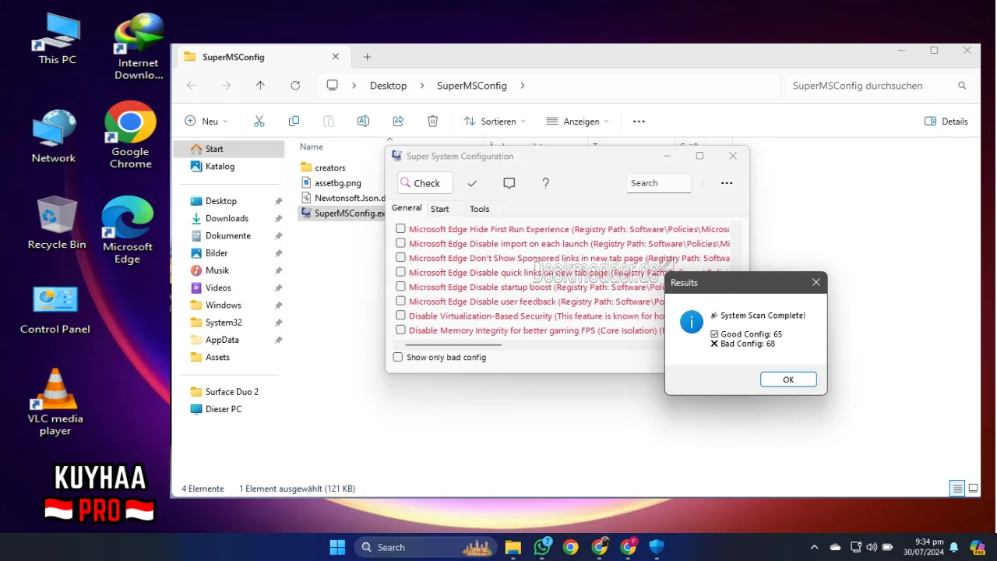Switch to the Start tab

(x=440, y=209)
